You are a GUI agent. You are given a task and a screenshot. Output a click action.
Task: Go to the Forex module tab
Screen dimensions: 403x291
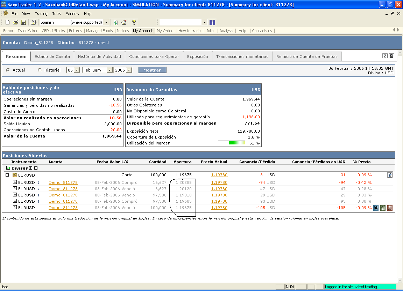pyautogui.click(x=8, y=31)
